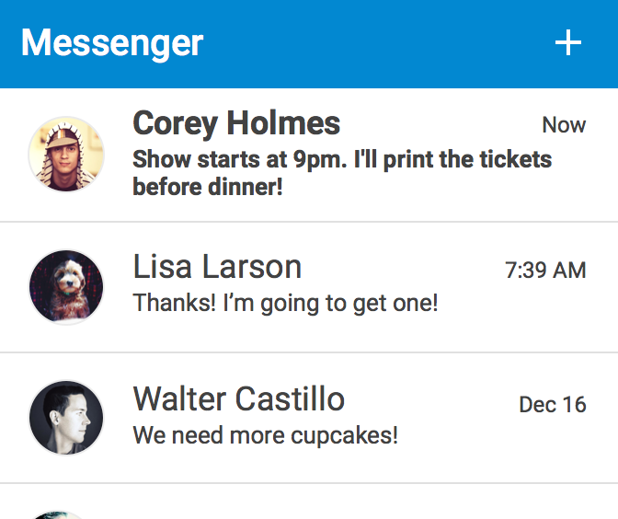Click "before dinner!" line in Corey's message
The image size is (618, 519).
[x=207, y=188]
